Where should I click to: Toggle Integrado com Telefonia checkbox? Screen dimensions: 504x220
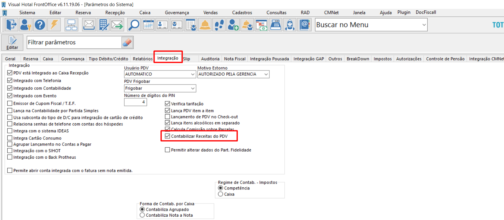(10, 81)
